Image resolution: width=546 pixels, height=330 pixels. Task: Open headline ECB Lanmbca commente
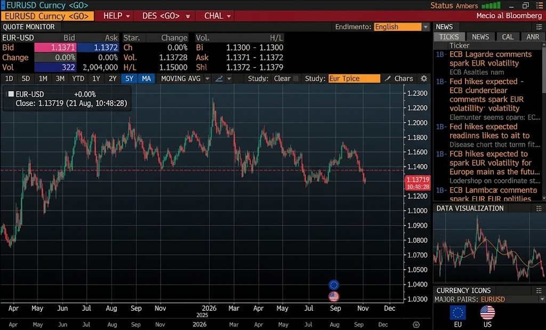[x=493, y=195]
